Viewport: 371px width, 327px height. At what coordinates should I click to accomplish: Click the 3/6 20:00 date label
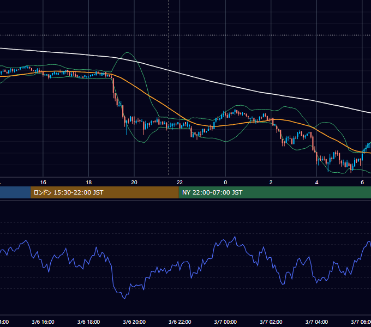pos(134,322)
